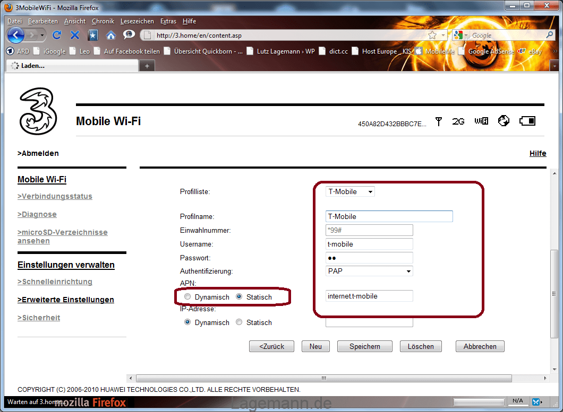Viewport: 563px width, 412px height.
Task: Open the Ansicht menu
Action: pos(75,21)
